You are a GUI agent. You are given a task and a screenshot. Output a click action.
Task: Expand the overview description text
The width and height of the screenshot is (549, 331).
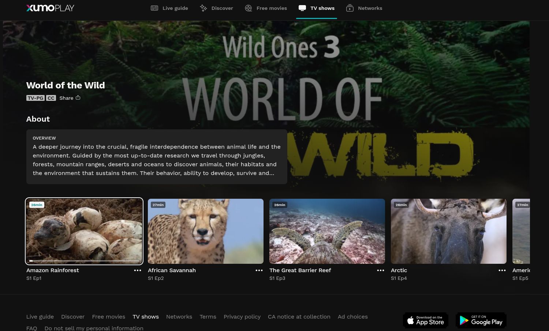click(x=157, y=160)
